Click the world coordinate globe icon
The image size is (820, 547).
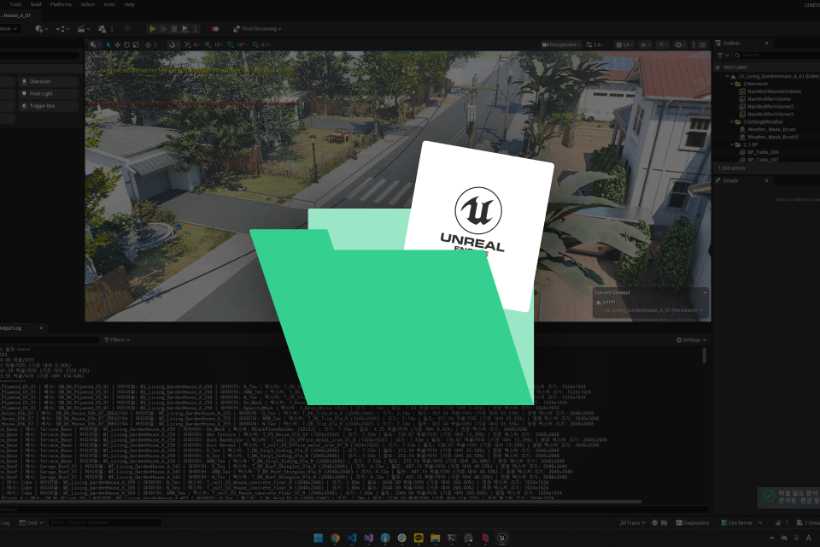pos(149,44)
